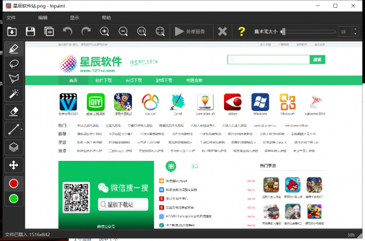Image resolution: width=365 pixels, height=241 pixels.
Task: Click the 首页 tab in the webpage image
Action: point(74,80)
